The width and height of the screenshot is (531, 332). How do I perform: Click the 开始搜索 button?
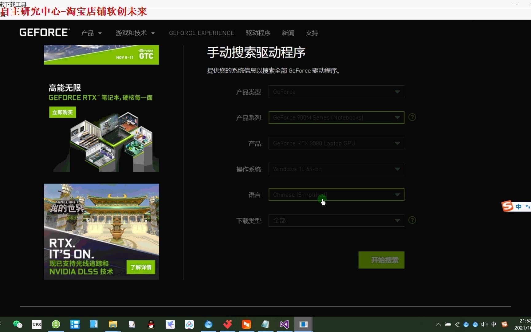click(x=381, y=260)
